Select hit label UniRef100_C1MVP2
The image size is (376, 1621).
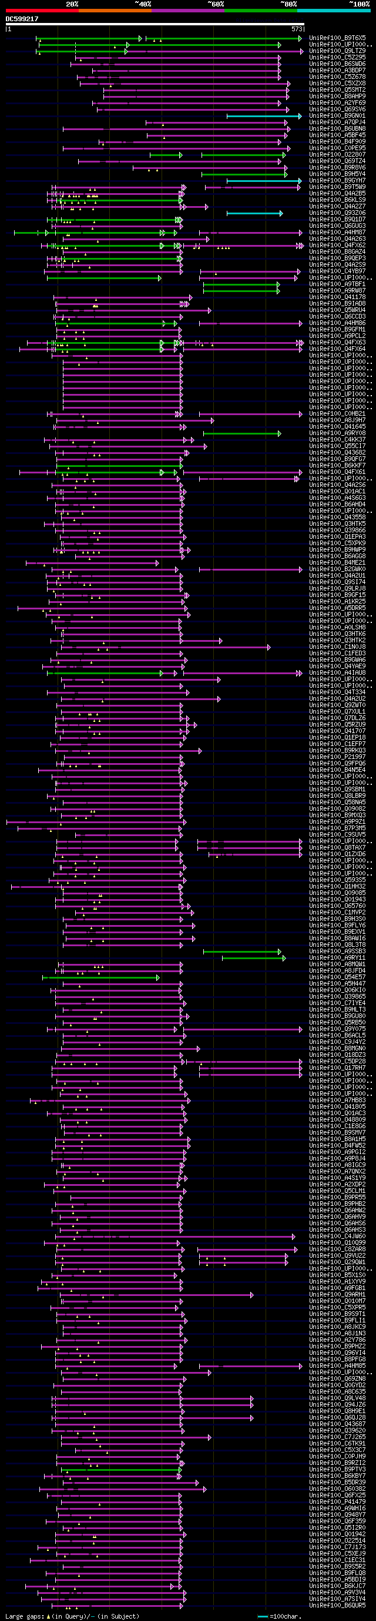(337, 913)
